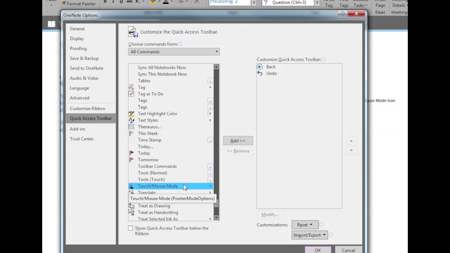Expand the Treat Selected Ink As submenu arrow
The width and height of the screenshot is (450, 253).
(210, 219)
